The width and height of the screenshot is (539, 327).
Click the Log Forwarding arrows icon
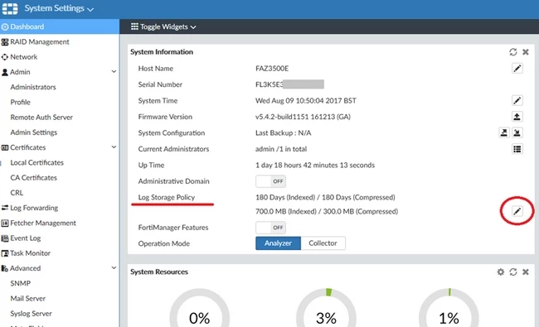(5, 208)
